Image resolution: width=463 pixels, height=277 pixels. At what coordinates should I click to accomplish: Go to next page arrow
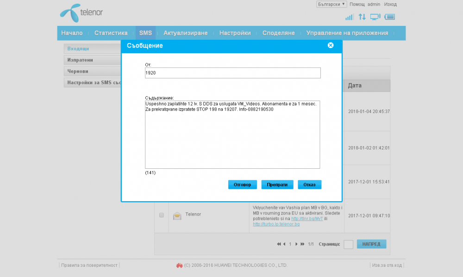[x=296, y=244]
